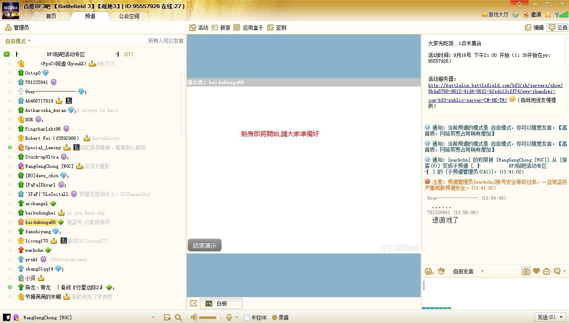Toggle the microphone icon
The width and height of the screenshot is (569, 323).
(x=229, y=317)
